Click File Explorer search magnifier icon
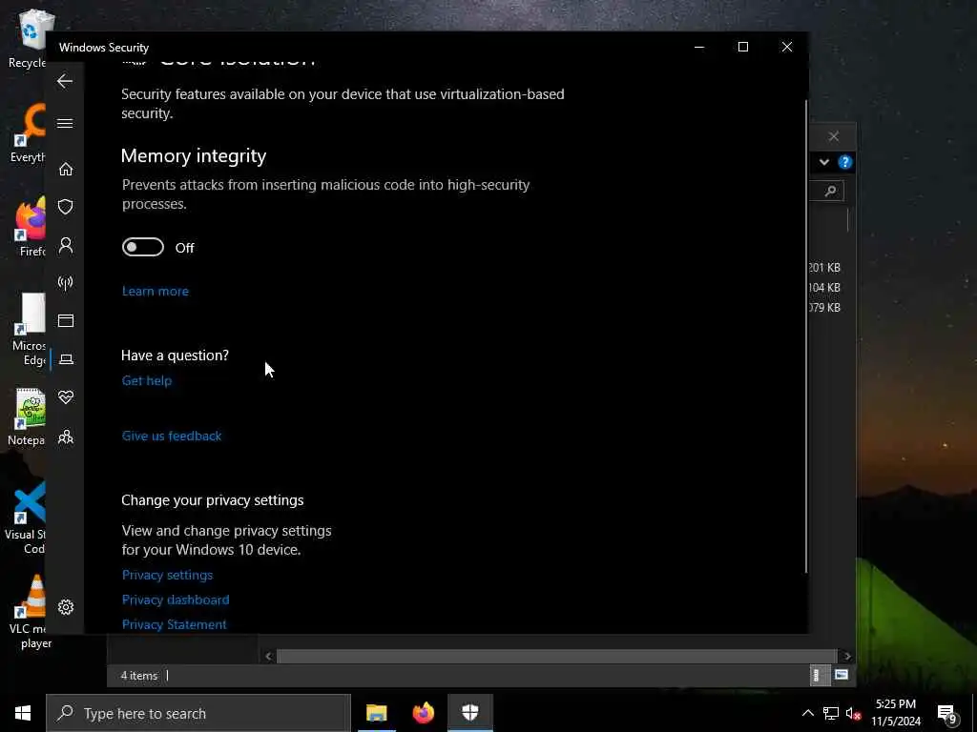 pyautogui.click(x=830, y=191)
